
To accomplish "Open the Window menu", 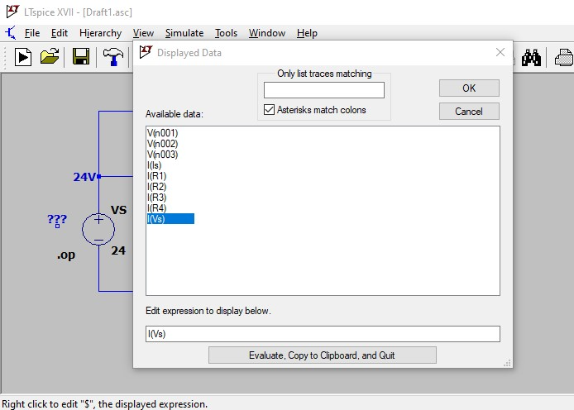I will pyautogui.click(x=267, y=33).
